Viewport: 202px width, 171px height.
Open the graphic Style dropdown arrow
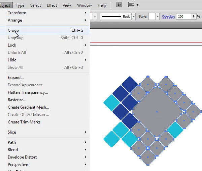158,17
